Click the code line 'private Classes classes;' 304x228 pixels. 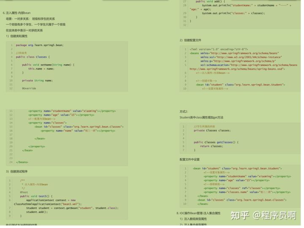coord(212,131)
